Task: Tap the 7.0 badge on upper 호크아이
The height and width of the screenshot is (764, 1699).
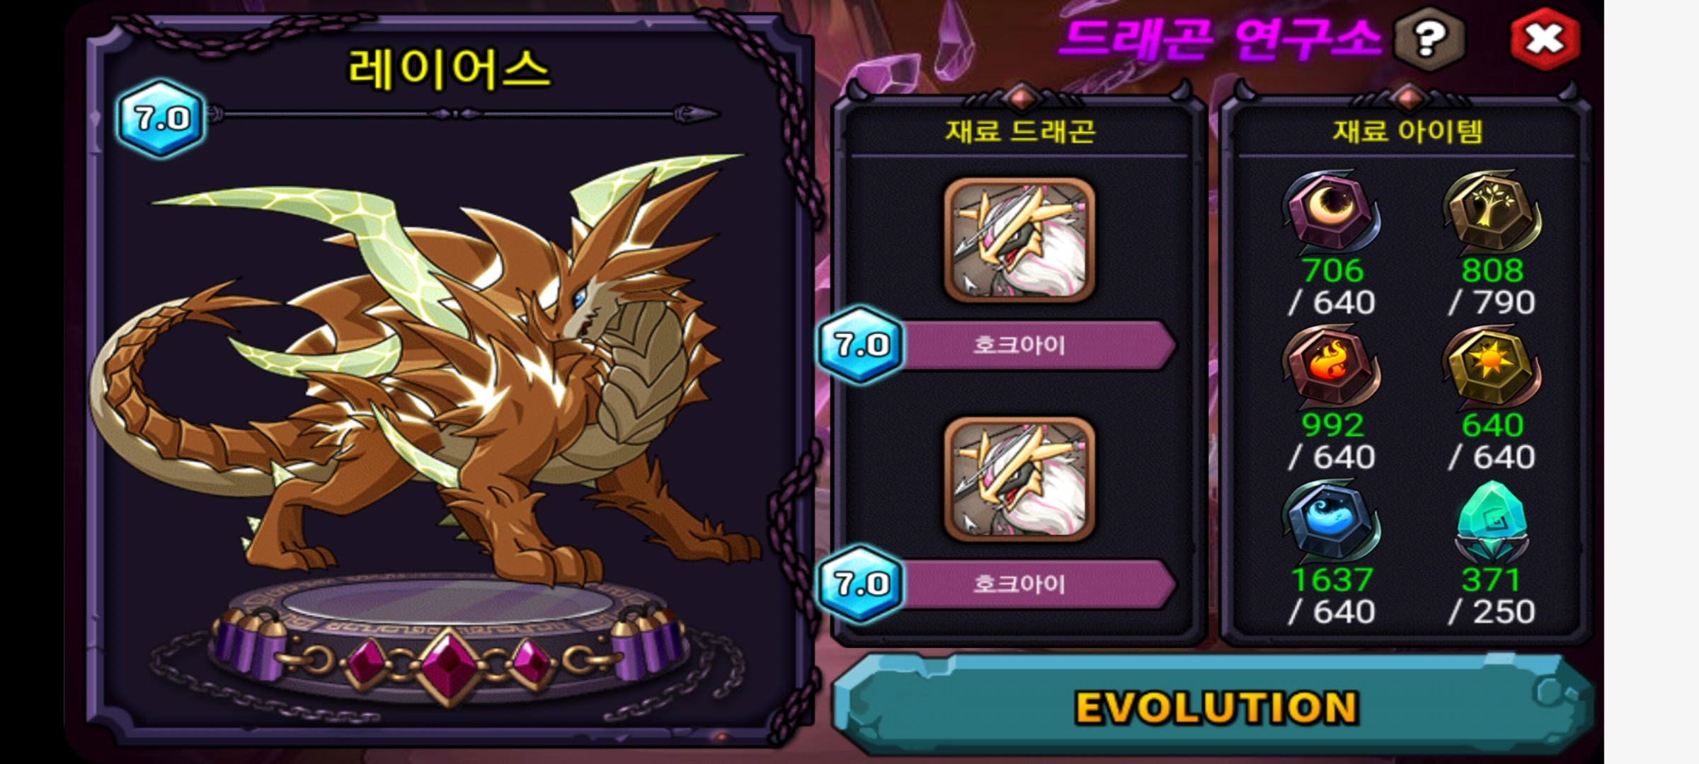Action: pos(861,345)
